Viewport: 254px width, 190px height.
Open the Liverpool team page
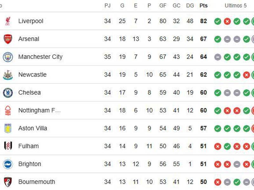click(x=31, y=21)
